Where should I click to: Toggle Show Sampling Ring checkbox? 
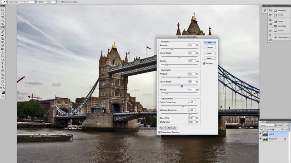(x=62, y=2)
